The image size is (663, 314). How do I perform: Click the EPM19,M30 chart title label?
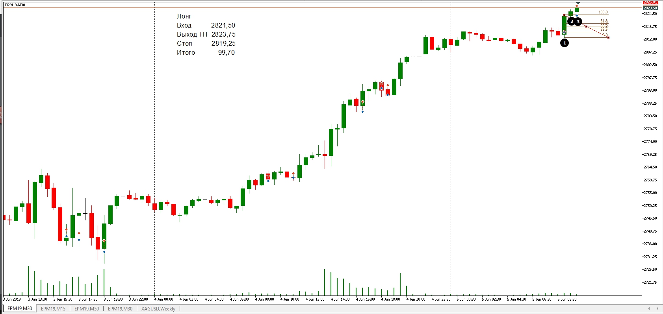(x=15, y=5)
